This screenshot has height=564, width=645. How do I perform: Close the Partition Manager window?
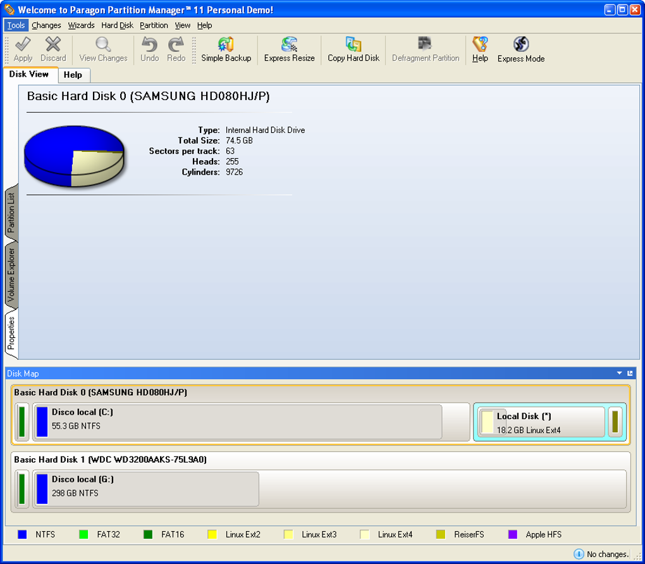[635, 9]
